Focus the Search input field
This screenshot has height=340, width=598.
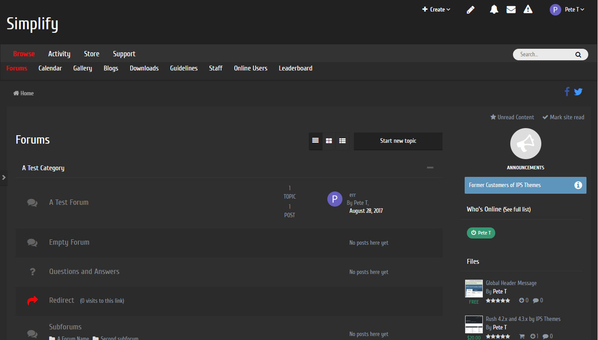(545, 55)
